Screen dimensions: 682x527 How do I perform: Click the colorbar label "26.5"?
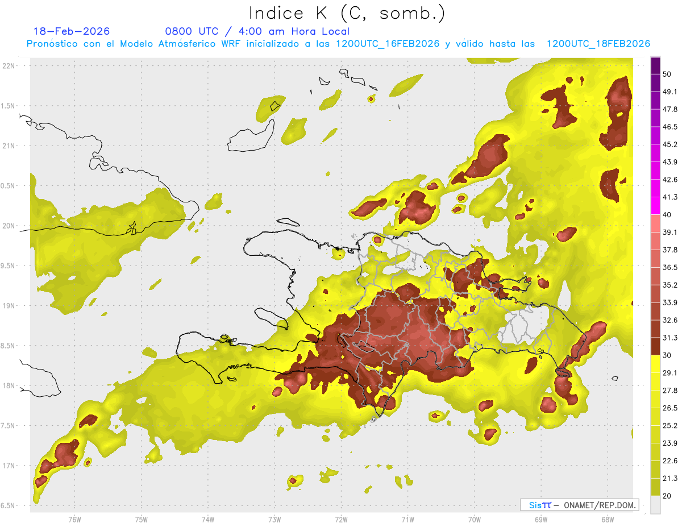[670, 408]
